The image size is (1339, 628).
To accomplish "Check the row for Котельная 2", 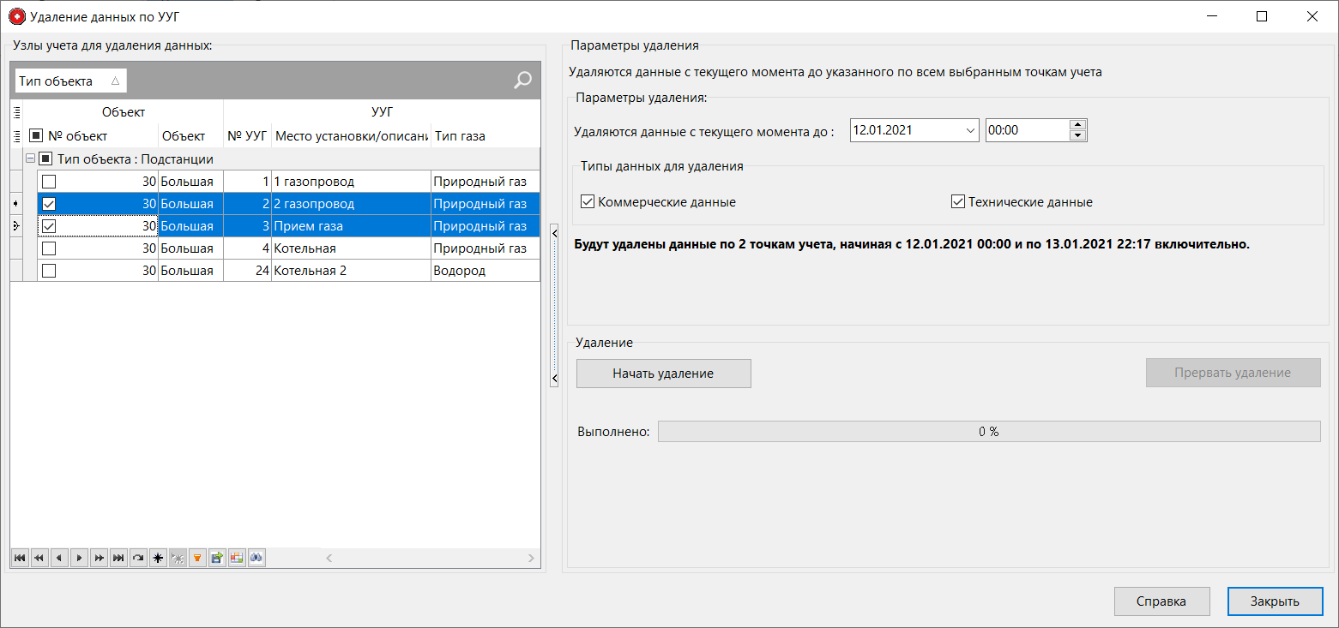I will 49,270.
